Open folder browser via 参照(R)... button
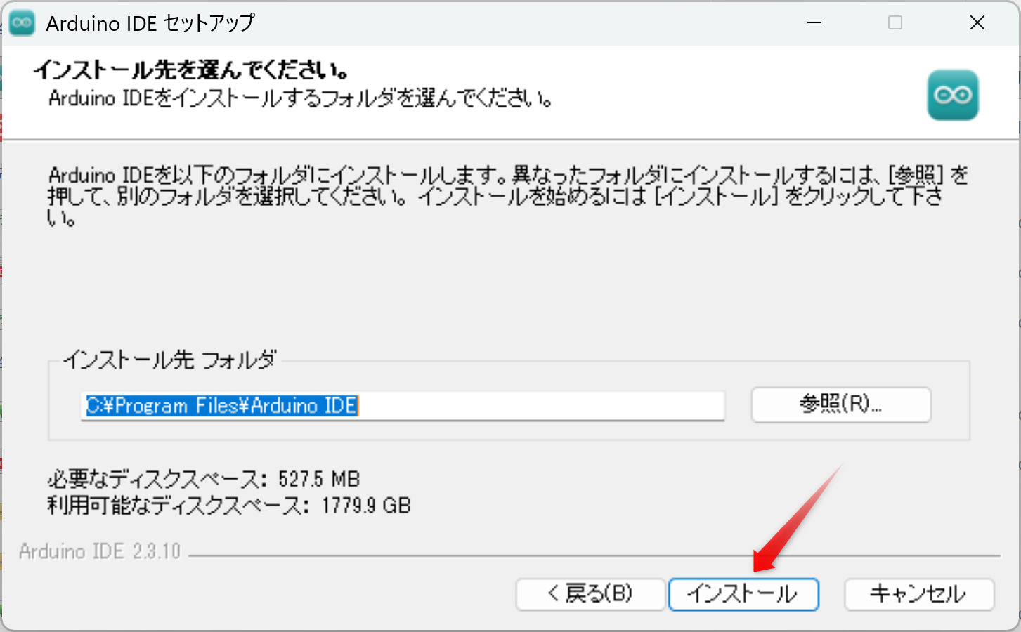This screenshot has width=1021, height=632. [x=841, y=404]
